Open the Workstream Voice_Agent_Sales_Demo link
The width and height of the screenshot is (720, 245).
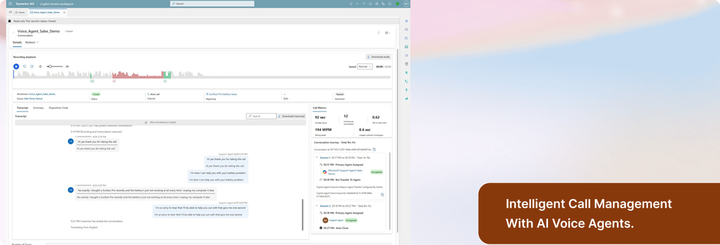pyautogui.click(x=42, y=94)
